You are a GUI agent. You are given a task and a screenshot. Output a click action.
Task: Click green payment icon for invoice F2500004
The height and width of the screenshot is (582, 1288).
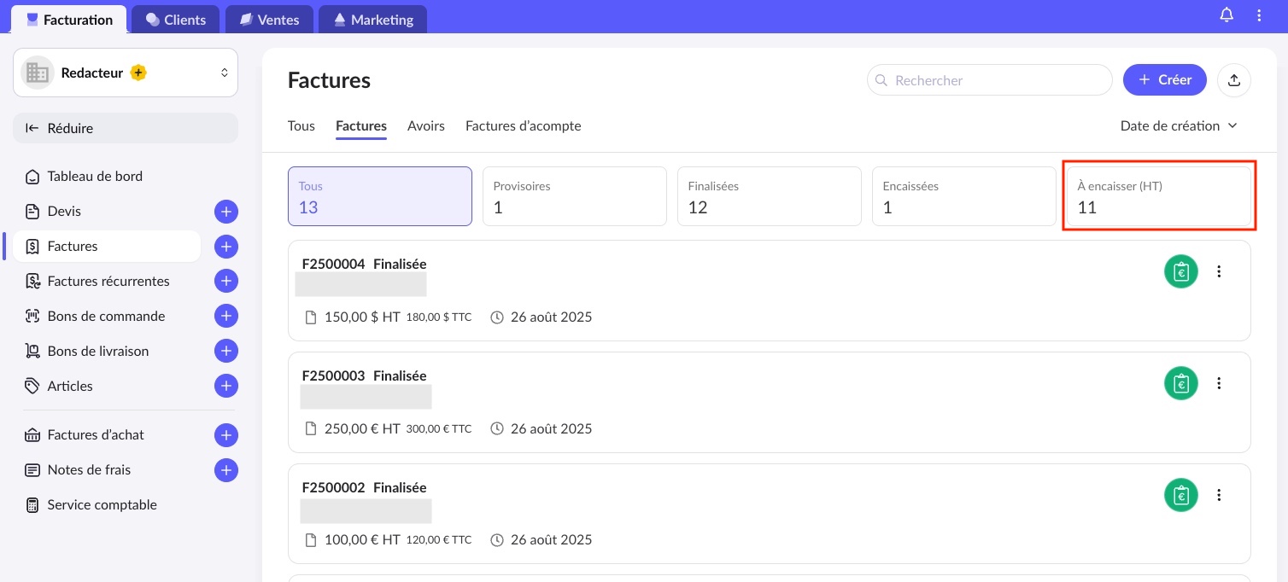[x=1181, y=271]
